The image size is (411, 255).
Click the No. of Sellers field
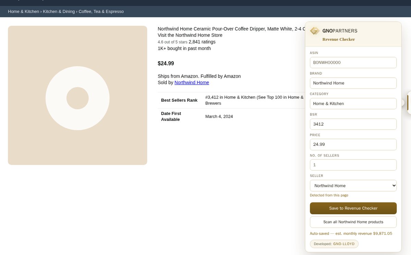click(353, 165)
